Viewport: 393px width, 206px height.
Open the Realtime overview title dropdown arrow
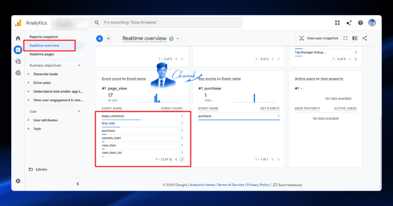pos(178,39)
